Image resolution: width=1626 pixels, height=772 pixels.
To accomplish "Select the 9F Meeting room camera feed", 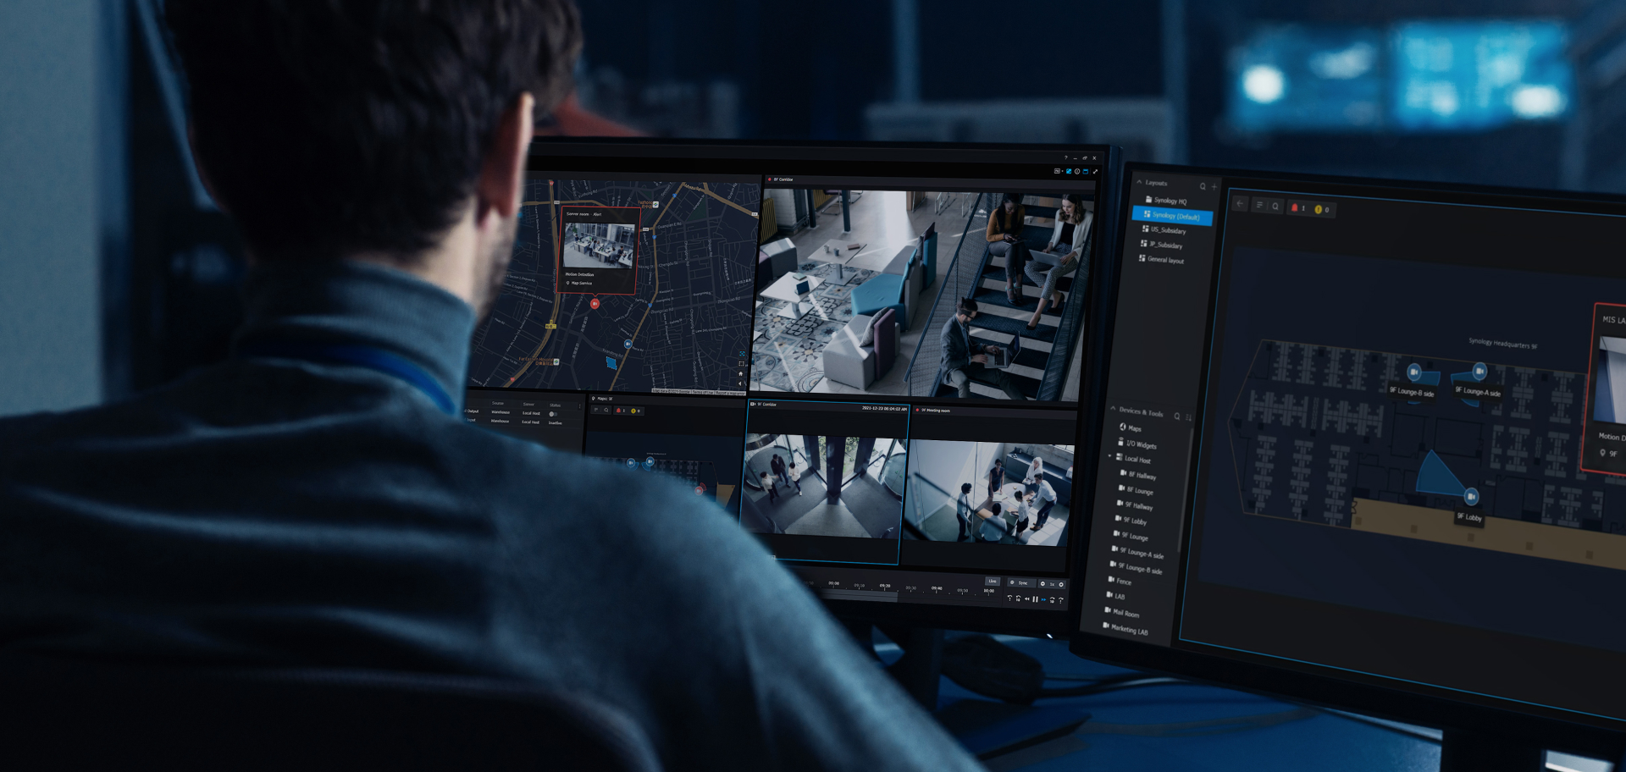I will [x=988, y=492].
